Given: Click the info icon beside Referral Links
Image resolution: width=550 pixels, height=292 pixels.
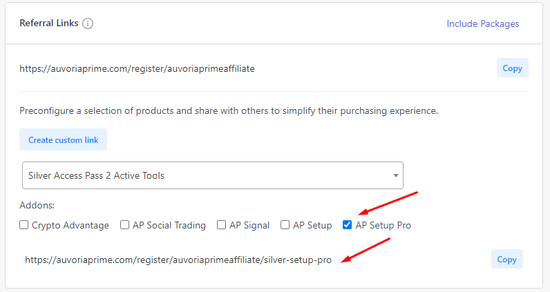Looking at the screenshot, I should pyautogui.click(x=88, y=23).
